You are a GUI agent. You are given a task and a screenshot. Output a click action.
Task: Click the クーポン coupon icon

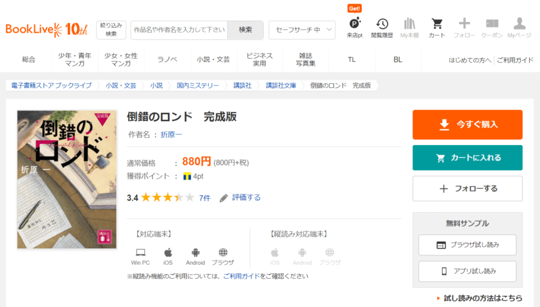coord(492,27)
